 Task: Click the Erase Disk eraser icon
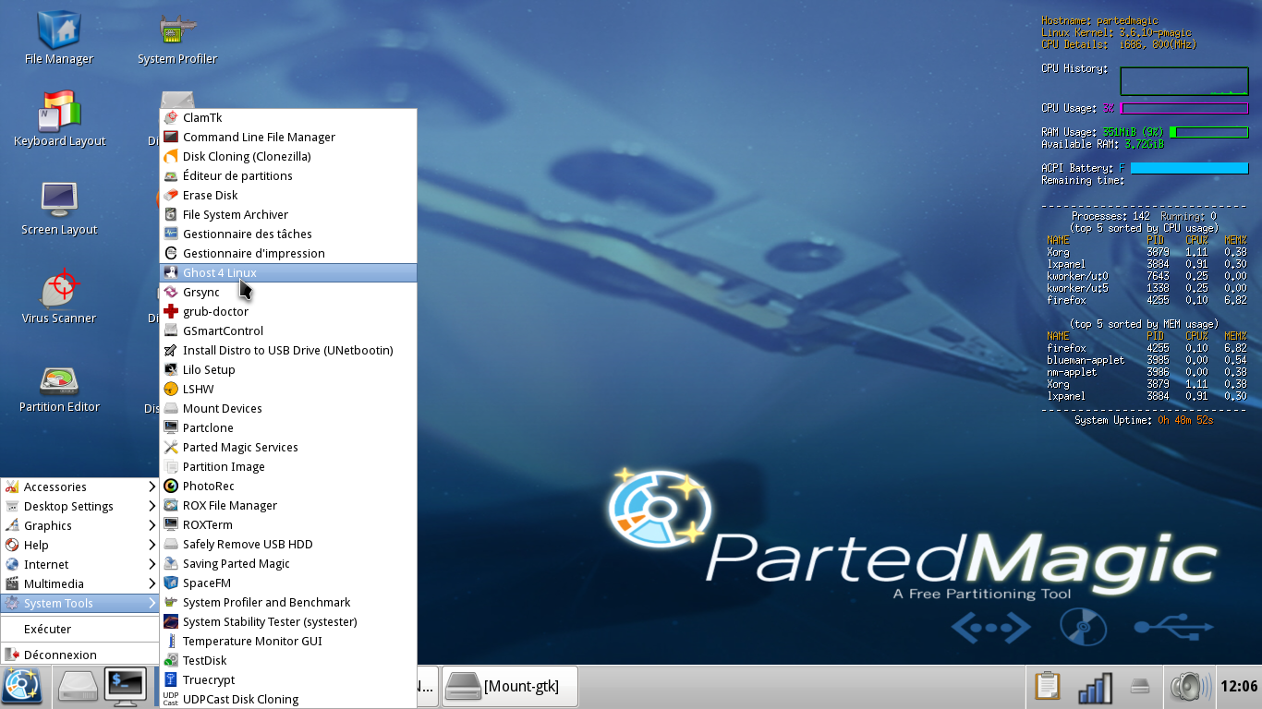171,195
